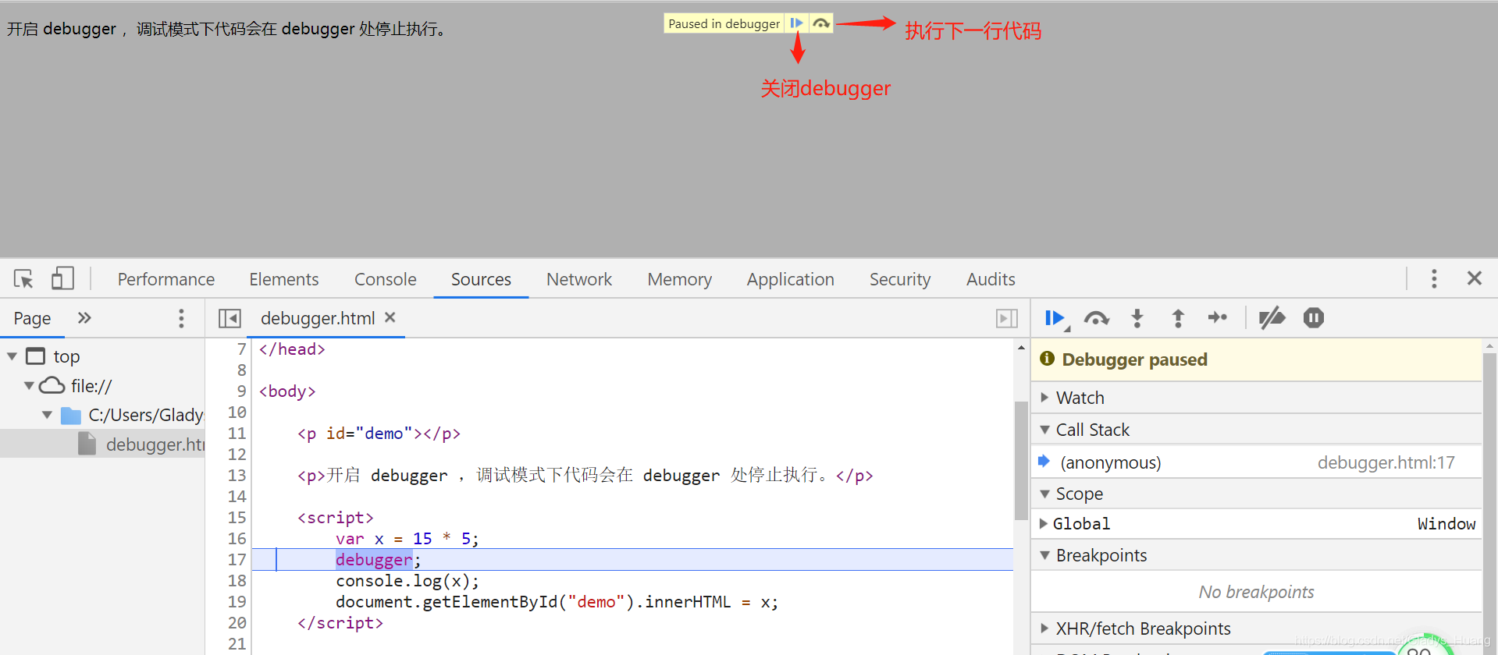
Task: Click the debugger.html:17 source link
Action: point(1386,462)
